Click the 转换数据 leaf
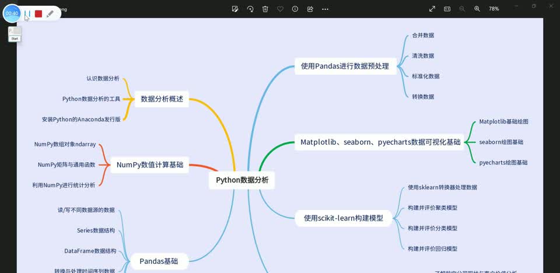This screenshot has width=560, height=273. (423, 96)
